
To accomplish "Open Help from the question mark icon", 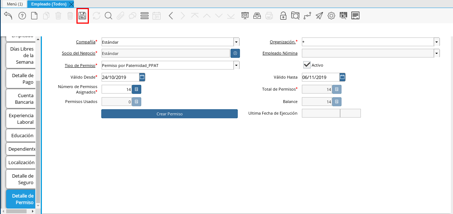I will (22, 16).
